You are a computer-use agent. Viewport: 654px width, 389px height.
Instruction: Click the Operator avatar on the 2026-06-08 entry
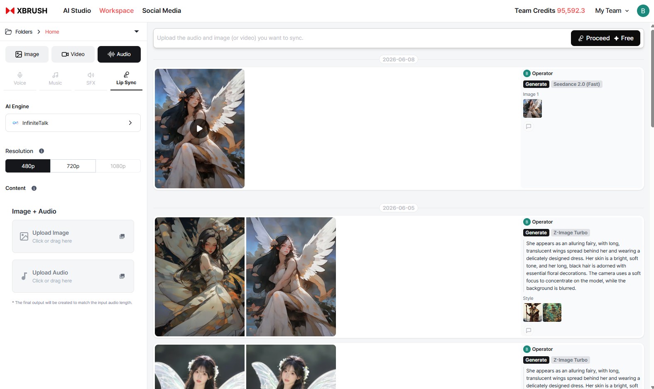point(527,73)
